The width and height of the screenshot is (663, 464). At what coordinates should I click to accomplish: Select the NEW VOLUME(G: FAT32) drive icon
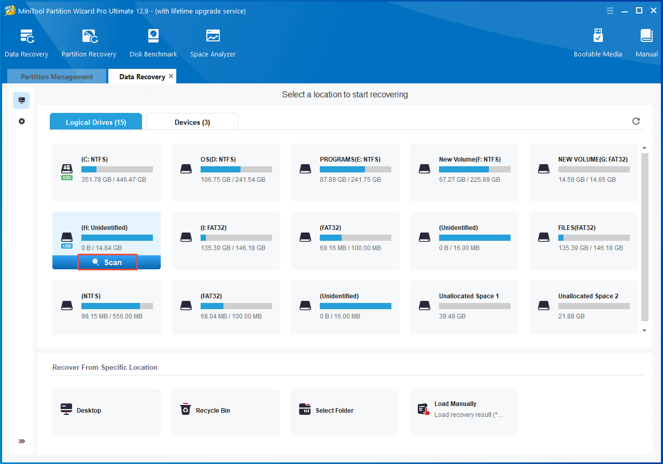(x=544, y=169)
